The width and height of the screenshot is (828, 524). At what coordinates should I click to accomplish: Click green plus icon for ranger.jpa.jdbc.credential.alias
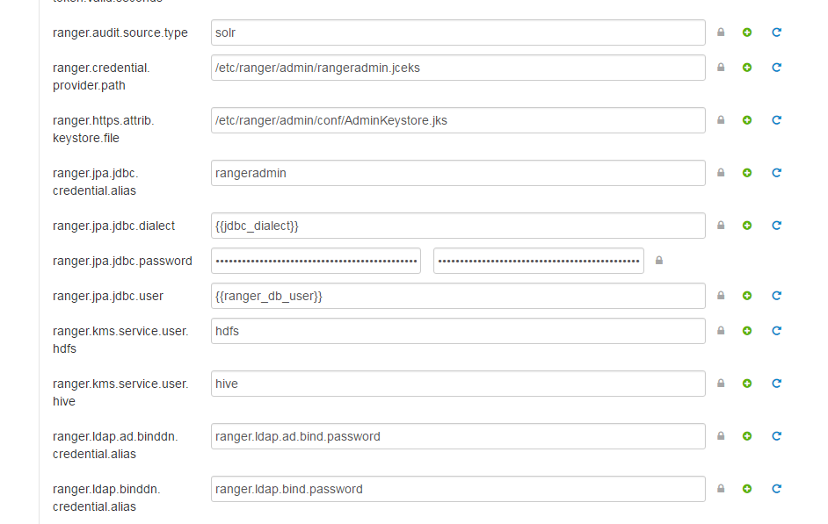pos(747,173)
